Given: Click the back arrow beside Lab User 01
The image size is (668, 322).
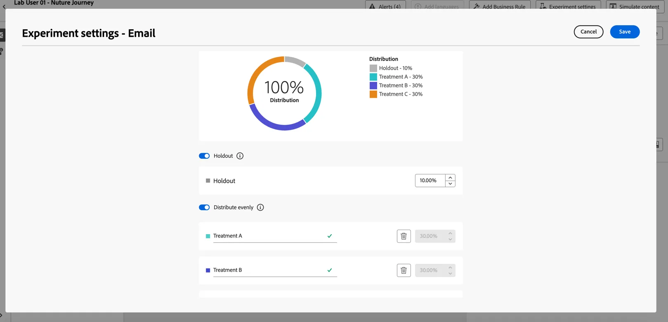Looking at the screenshot, I should coord(4,7).
